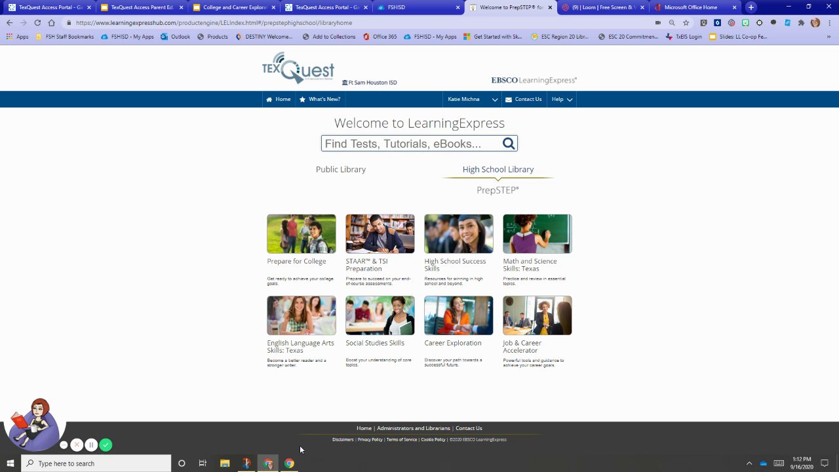839x472 pixels.
Task: Switch to Microsoft Office Home browser tab
Action: [x=696, y=7]
